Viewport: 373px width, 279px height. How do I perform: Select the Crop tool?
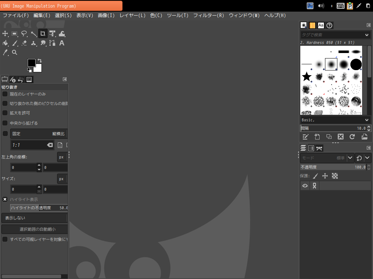tap(43, 34)
